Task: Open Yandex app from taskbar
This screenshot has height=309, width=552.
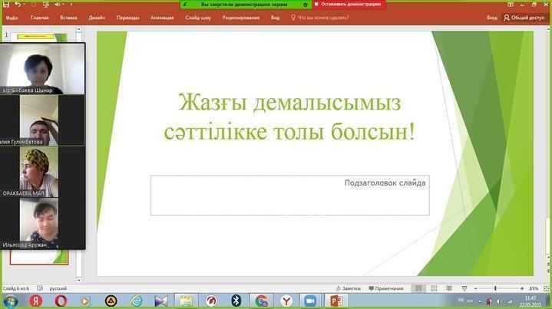Action: coord(35,301)
